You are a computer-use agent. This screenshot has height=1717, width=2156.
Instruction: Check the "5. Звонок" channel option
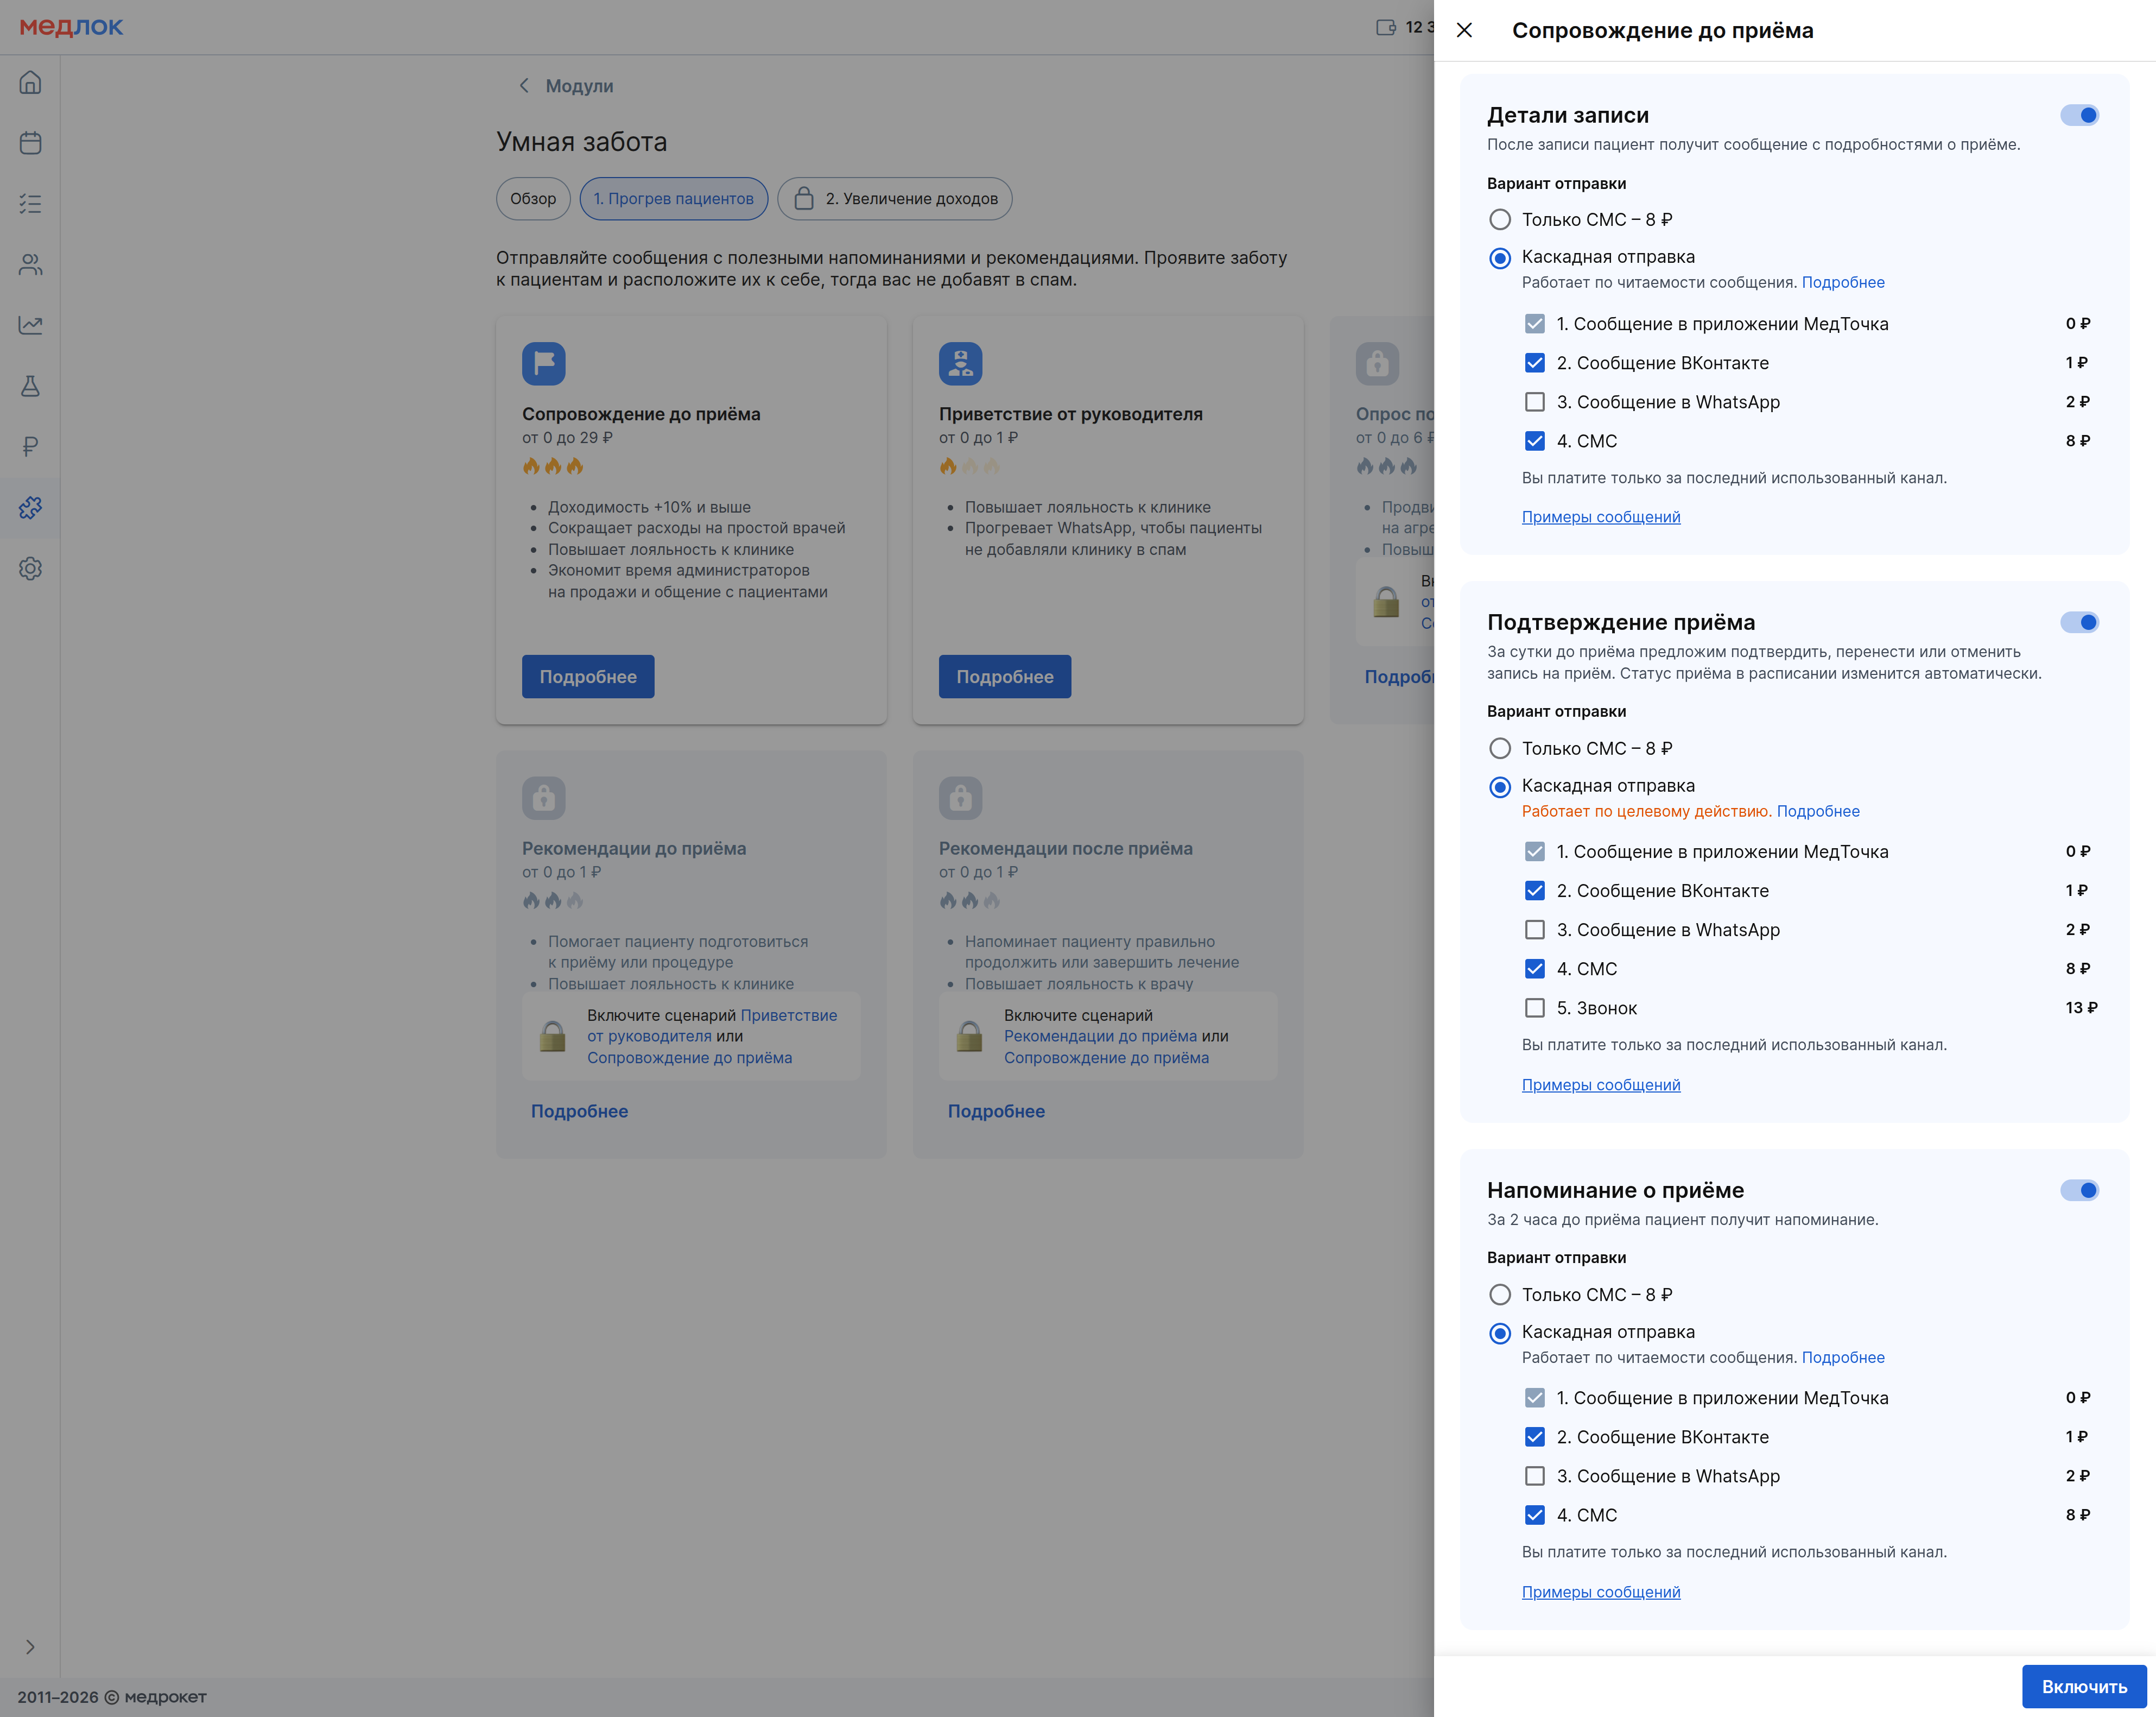pyautogui.click(x=1534, y=1008)
